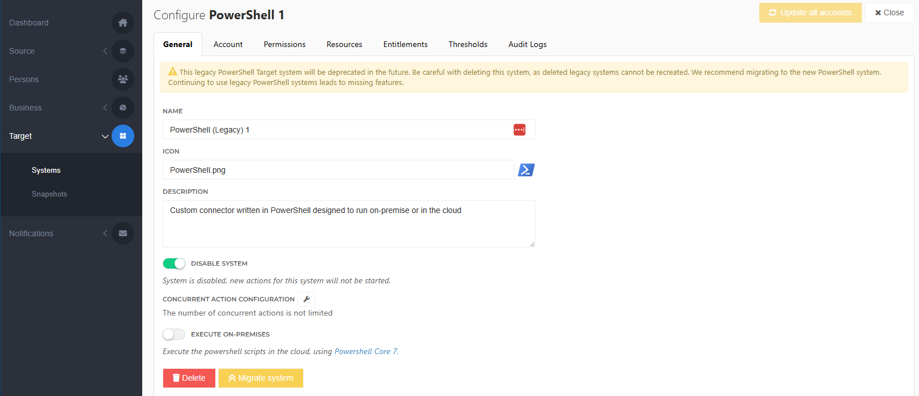Click the red icon in Name field
The width and height of the screenshot is (919, 396).
coord(519,130)
